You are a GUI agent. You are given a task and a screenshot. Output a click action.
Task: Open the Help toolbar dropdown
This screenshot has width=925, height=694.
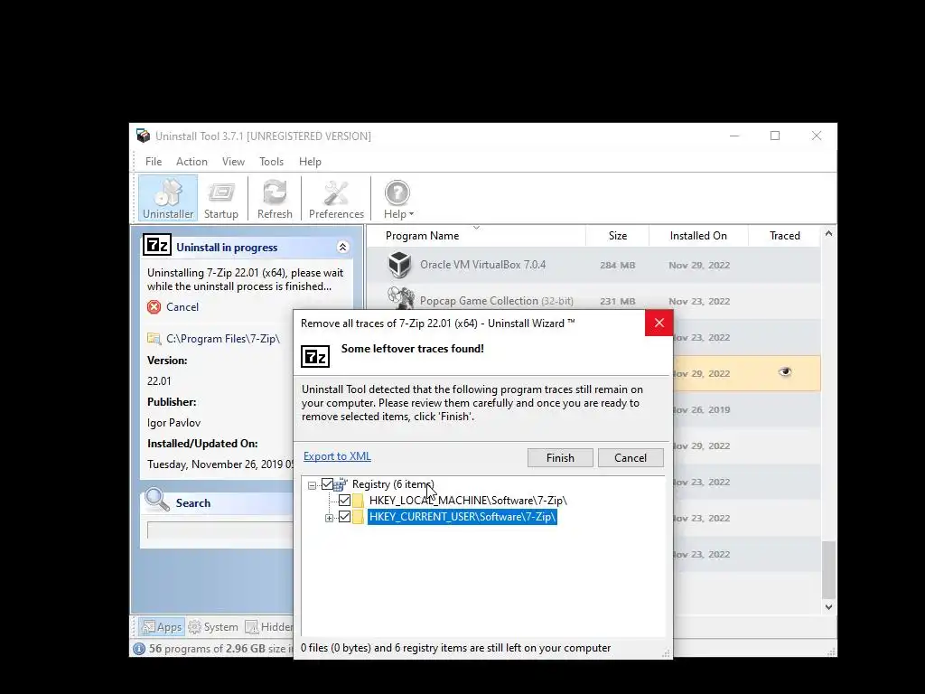(398, 199)
